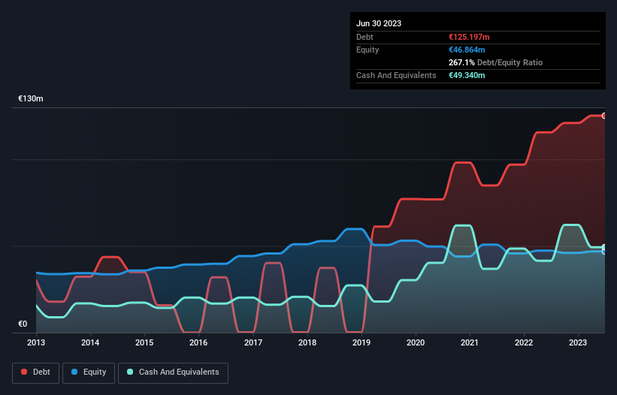Viewport: 617px width, 395px height.
Task: Click the 2019 x-axis label
Action: point(361,342)
